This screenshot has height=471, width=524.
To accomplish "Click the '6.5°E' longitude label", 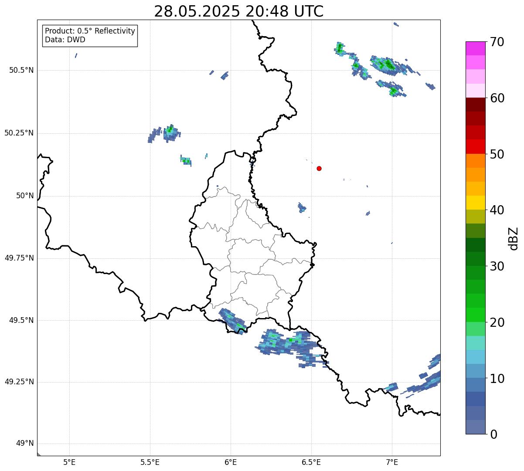I will 311,462.
